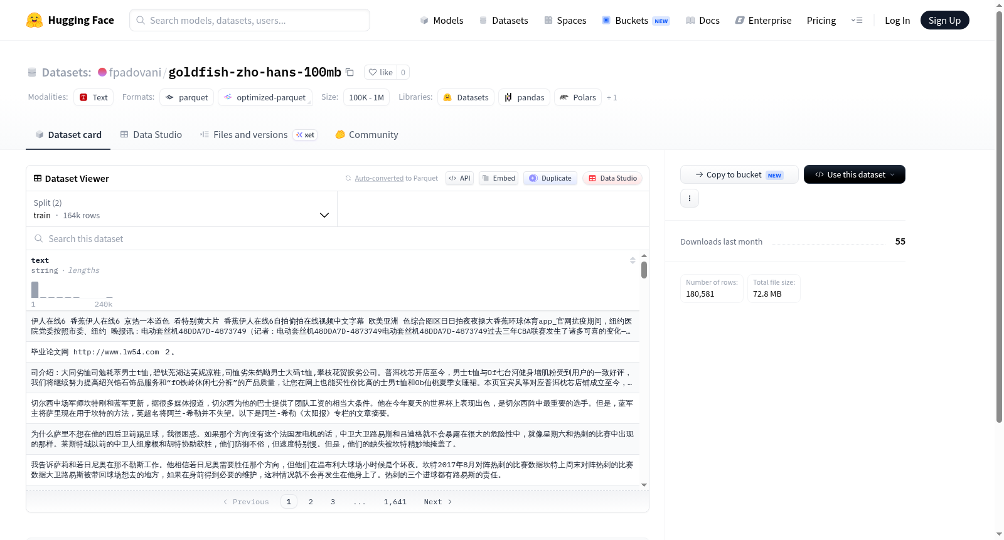Open Buckets in the top navigation

636,21
